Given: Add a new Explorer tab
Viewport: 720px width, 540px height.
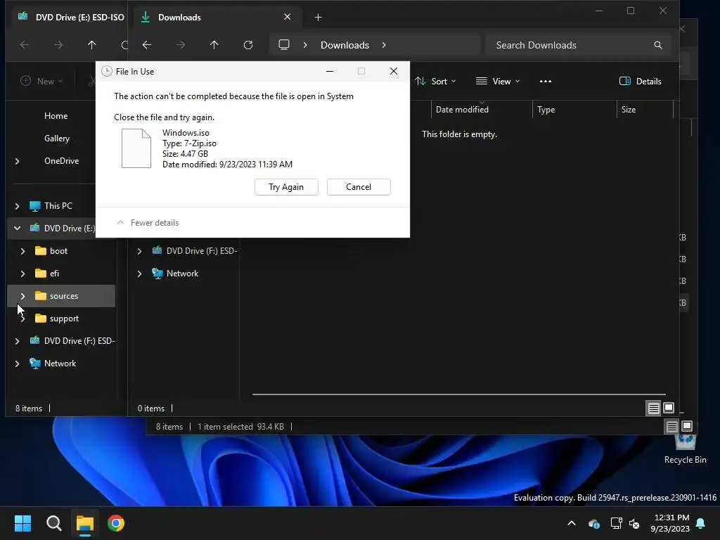Looking at the screenshot, I should coord(319,18).
